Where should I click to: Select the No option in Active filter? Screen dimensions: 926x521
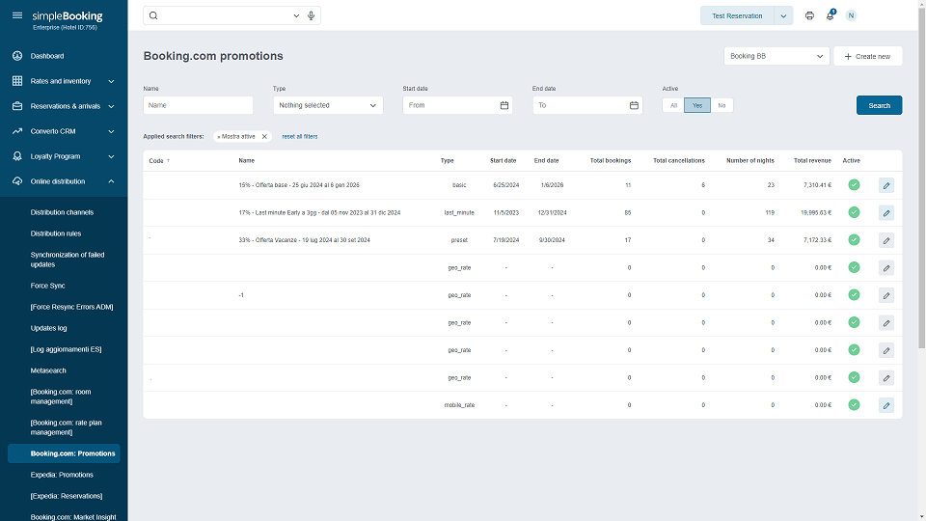point(722,105)
